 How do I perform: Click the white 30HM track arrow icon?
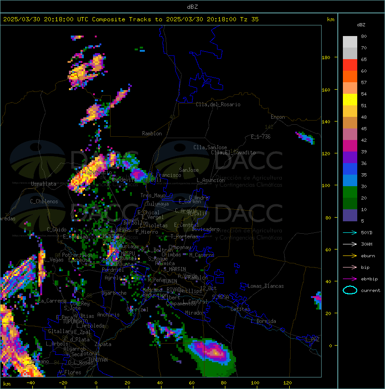350,244
